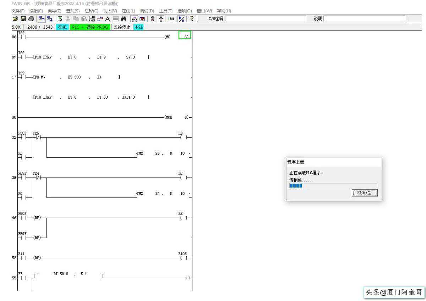
Task: Click the RUN mode toolbar icon
Action: (x=171, y=19)
